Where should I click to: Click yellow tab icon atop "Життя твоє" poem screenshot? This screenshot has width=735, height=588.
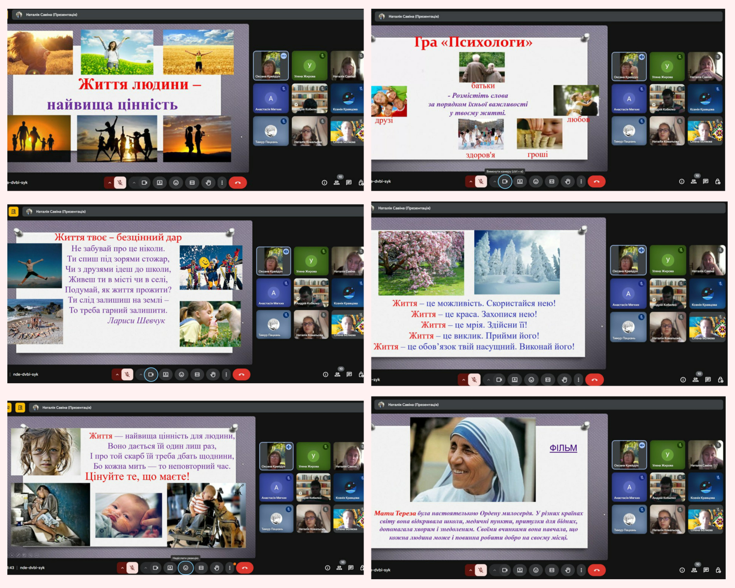pyautogui.click(x=13, y=212)
